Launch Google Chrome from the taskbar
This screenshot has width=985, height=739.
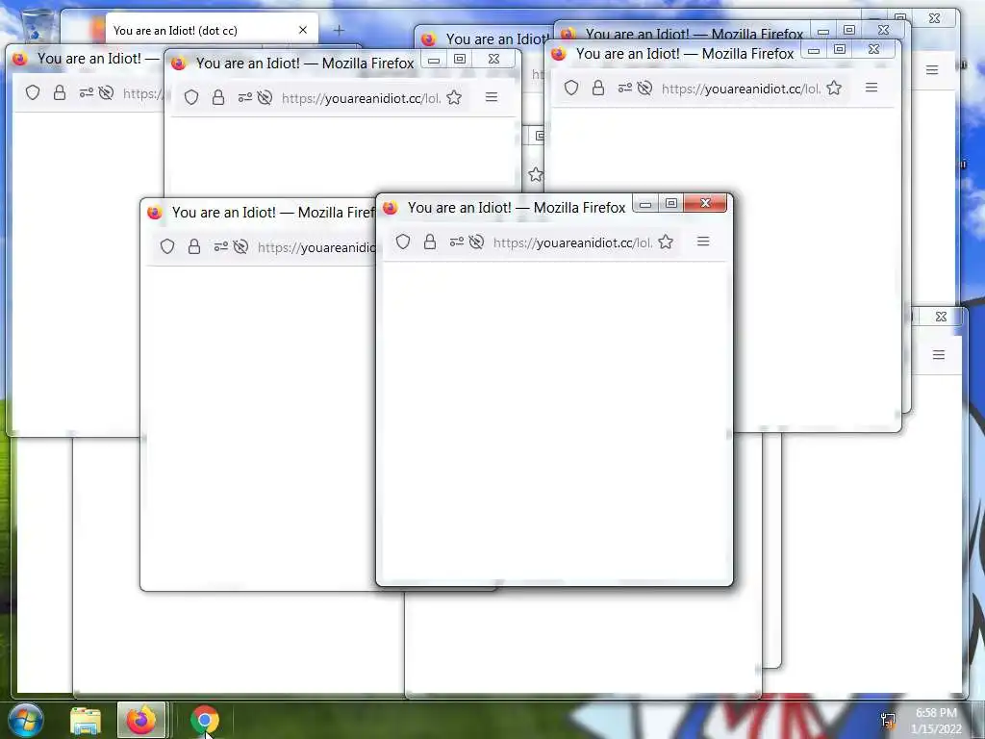(x=205, y=720)
